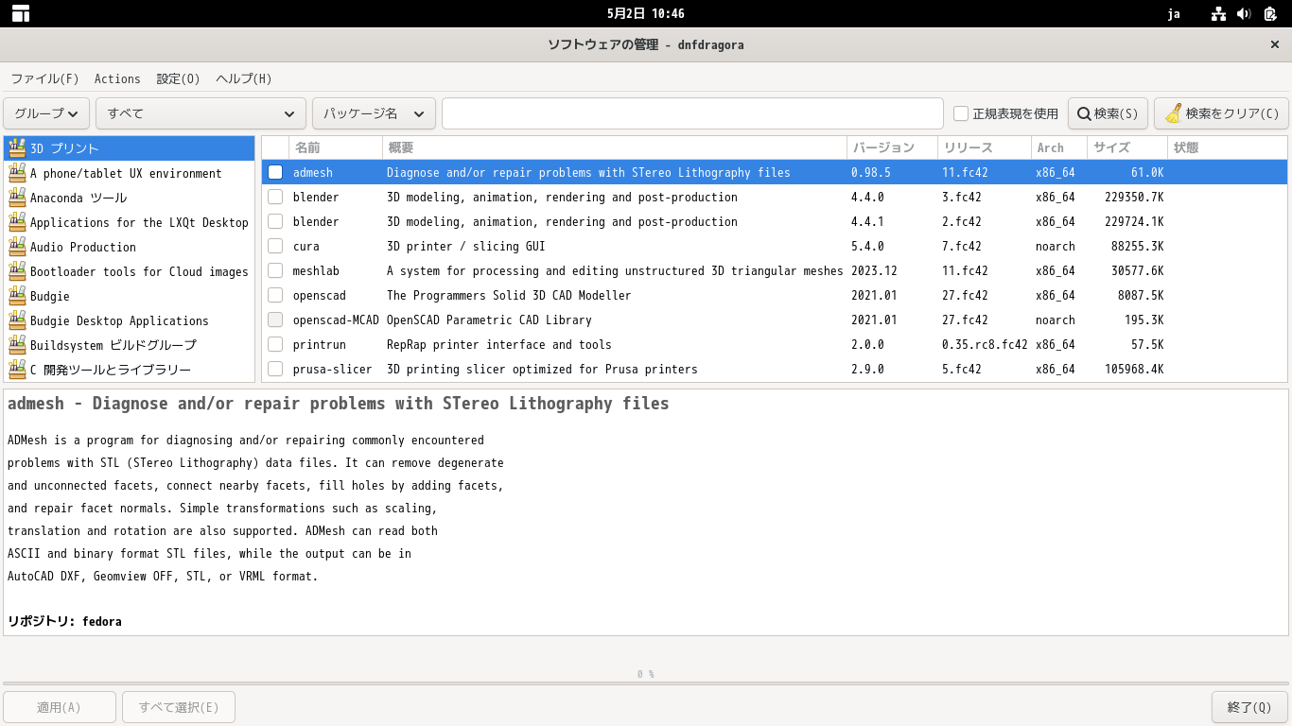Sort by the Arch column header
The image size is (1292, 726).
pos(1059,147)
